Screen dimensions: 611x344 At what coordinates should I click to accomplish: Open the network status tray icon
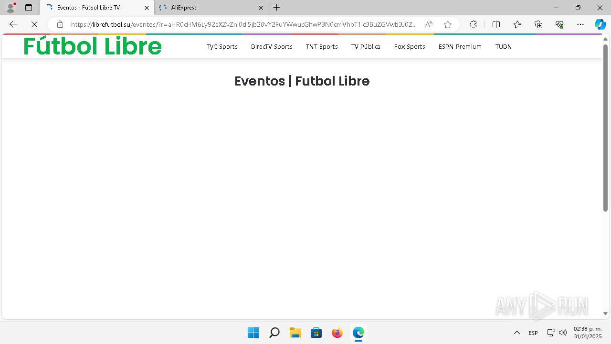pos(551,333)
